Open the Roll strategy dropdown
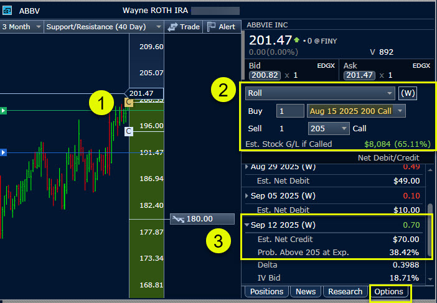Image resolution: width=437 pixels, height=303 pixels. (x=320, y=93)
